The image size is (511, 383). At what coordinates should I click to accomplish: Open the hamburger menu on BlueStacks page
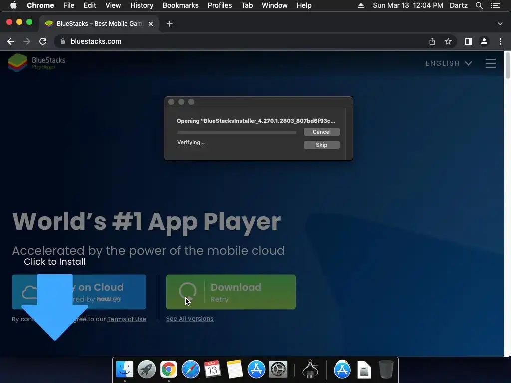pyautogui.click(x=490, y=63)
